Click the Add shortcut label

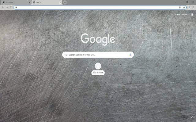pyautogui.click(x=98, y=73)
